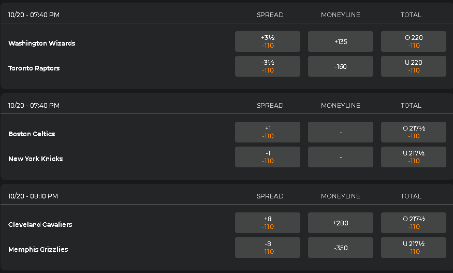Pick Toronto Raptors -160 moneyline

(x=341, y=66)
